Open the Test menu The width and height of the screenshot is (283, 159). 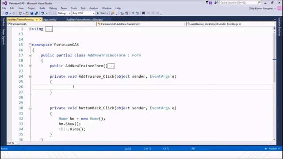point(83,8)
